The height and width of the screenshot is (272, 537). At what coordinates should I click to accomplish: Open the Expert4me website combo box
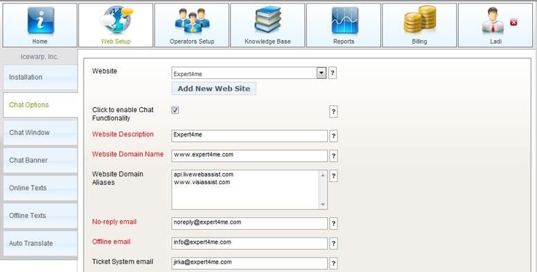249,73
